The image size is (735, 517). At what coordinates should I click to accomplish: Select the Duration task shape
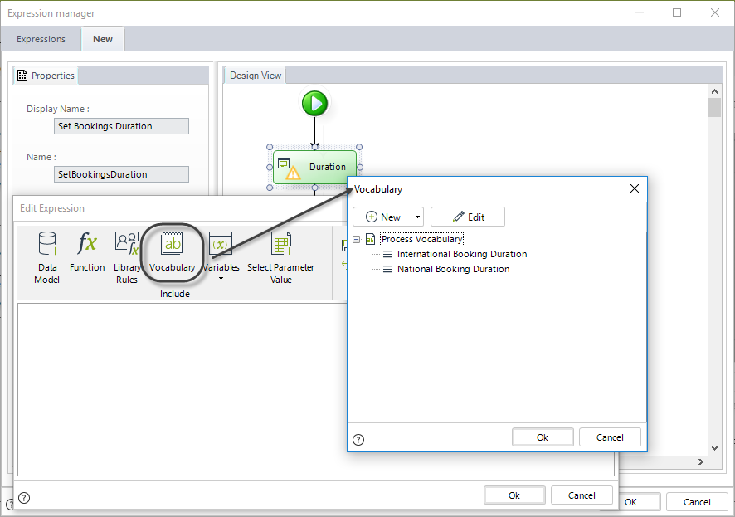click(314, 167)
